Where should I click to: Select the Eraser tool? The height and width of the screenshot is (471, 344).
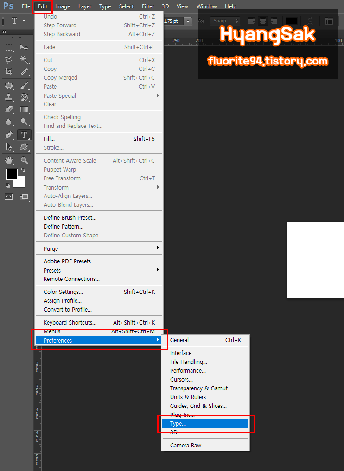9,109
